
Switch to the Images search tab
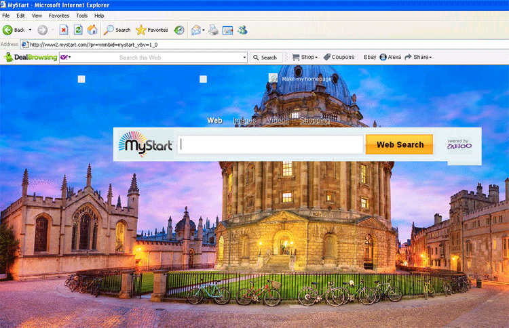pyautogui.click(x=244, y=121)
